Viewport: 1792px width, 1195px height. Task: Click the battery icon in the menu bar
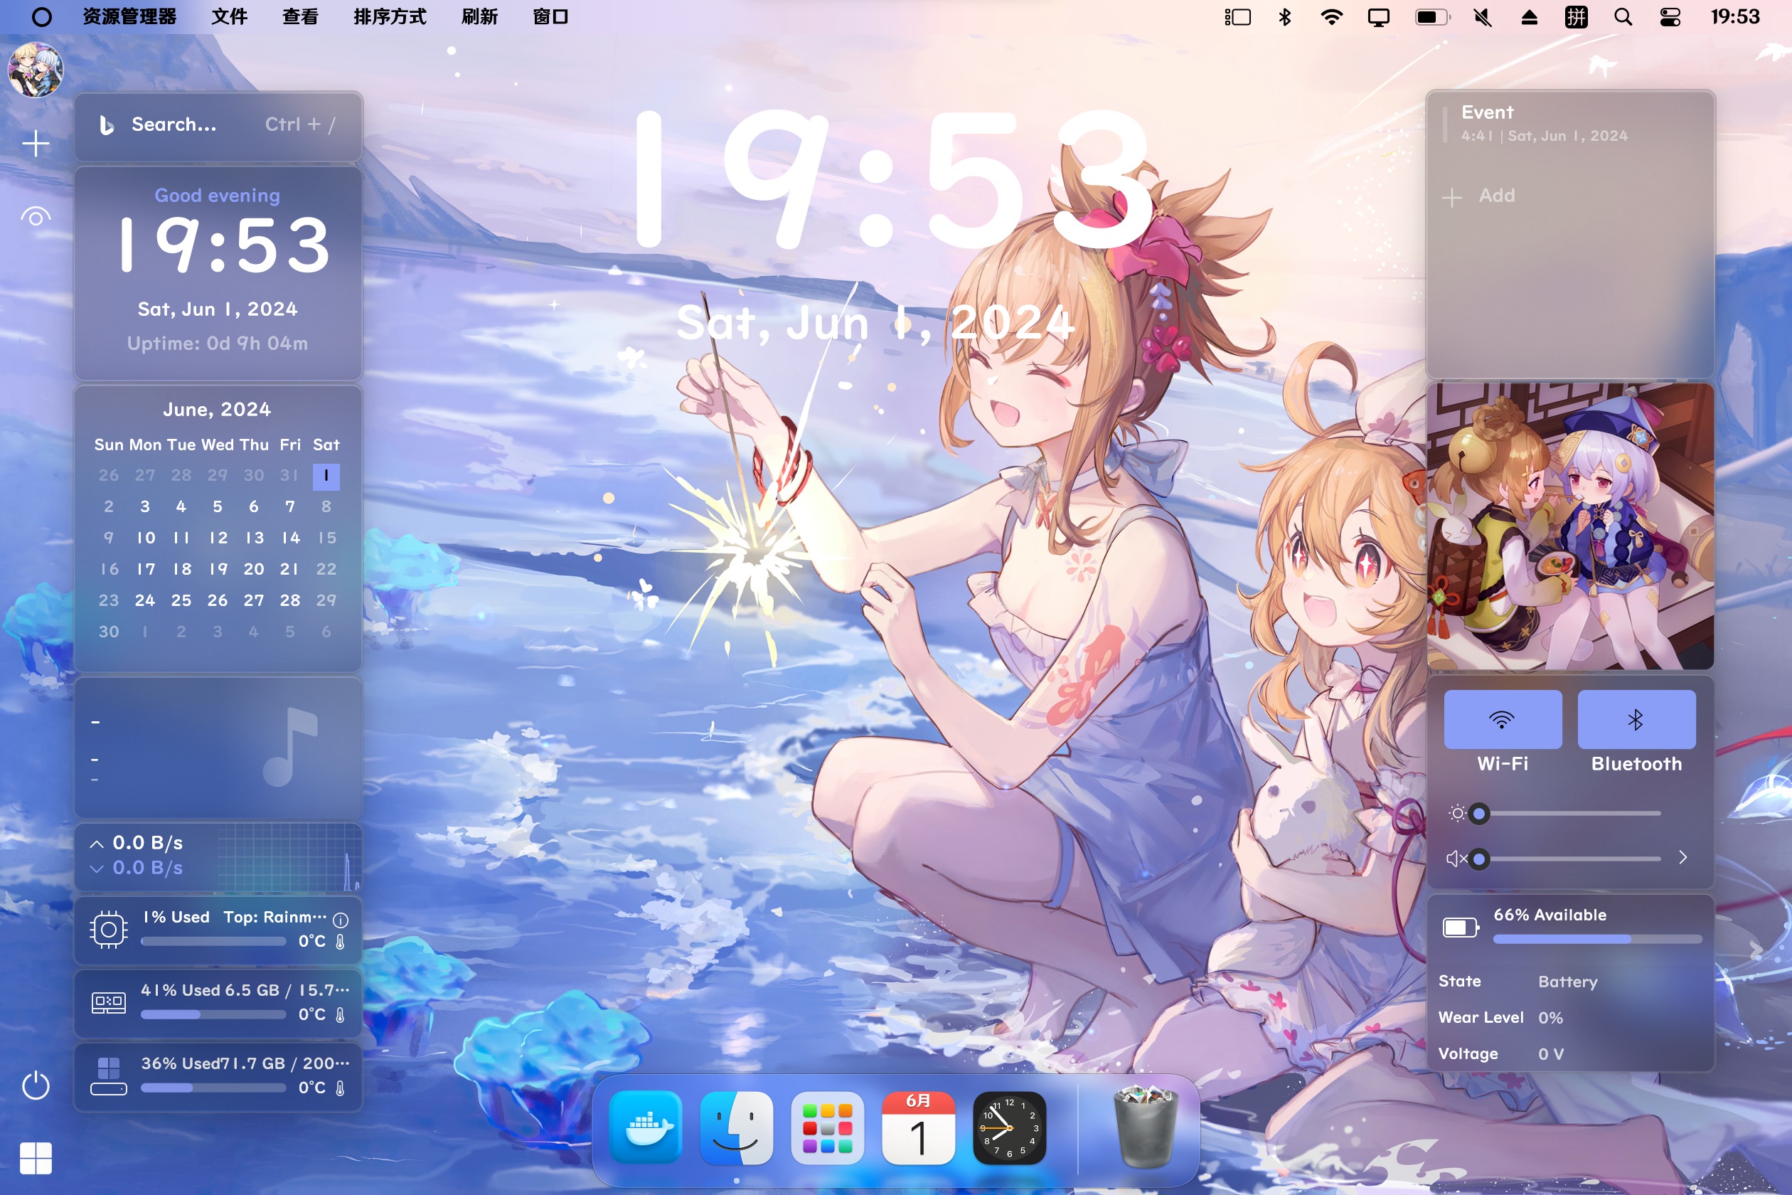coord(1432,17)
